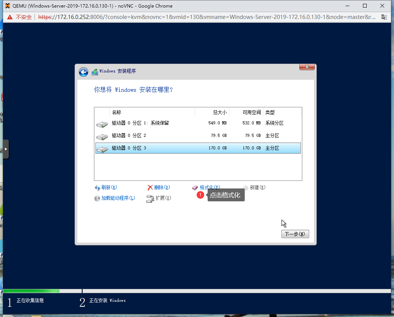This screenshot has height=317, width=394.
Task: Click step 2 正在安装 Windows label
Action: pyautogui.click(x=108, y=300)
